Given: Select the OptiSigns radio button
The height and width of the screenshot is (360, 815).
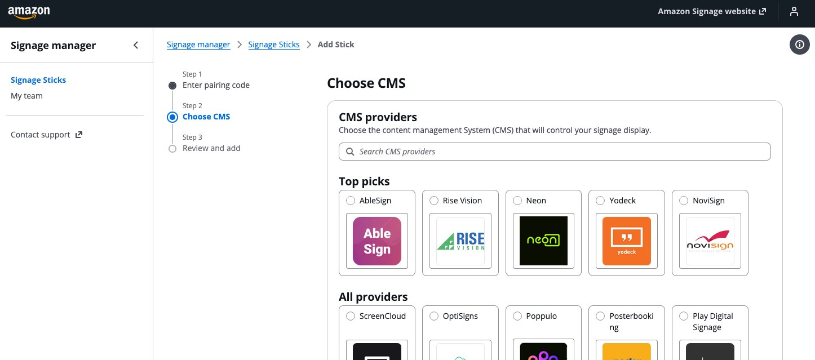Looking at the screenshot, I should [434, 316].
